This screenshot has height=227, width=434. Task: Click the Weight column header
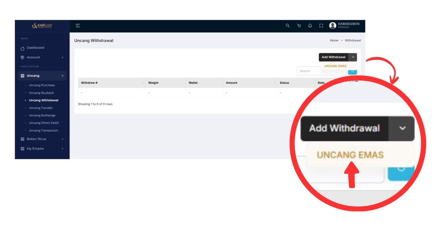pos(153,83)
